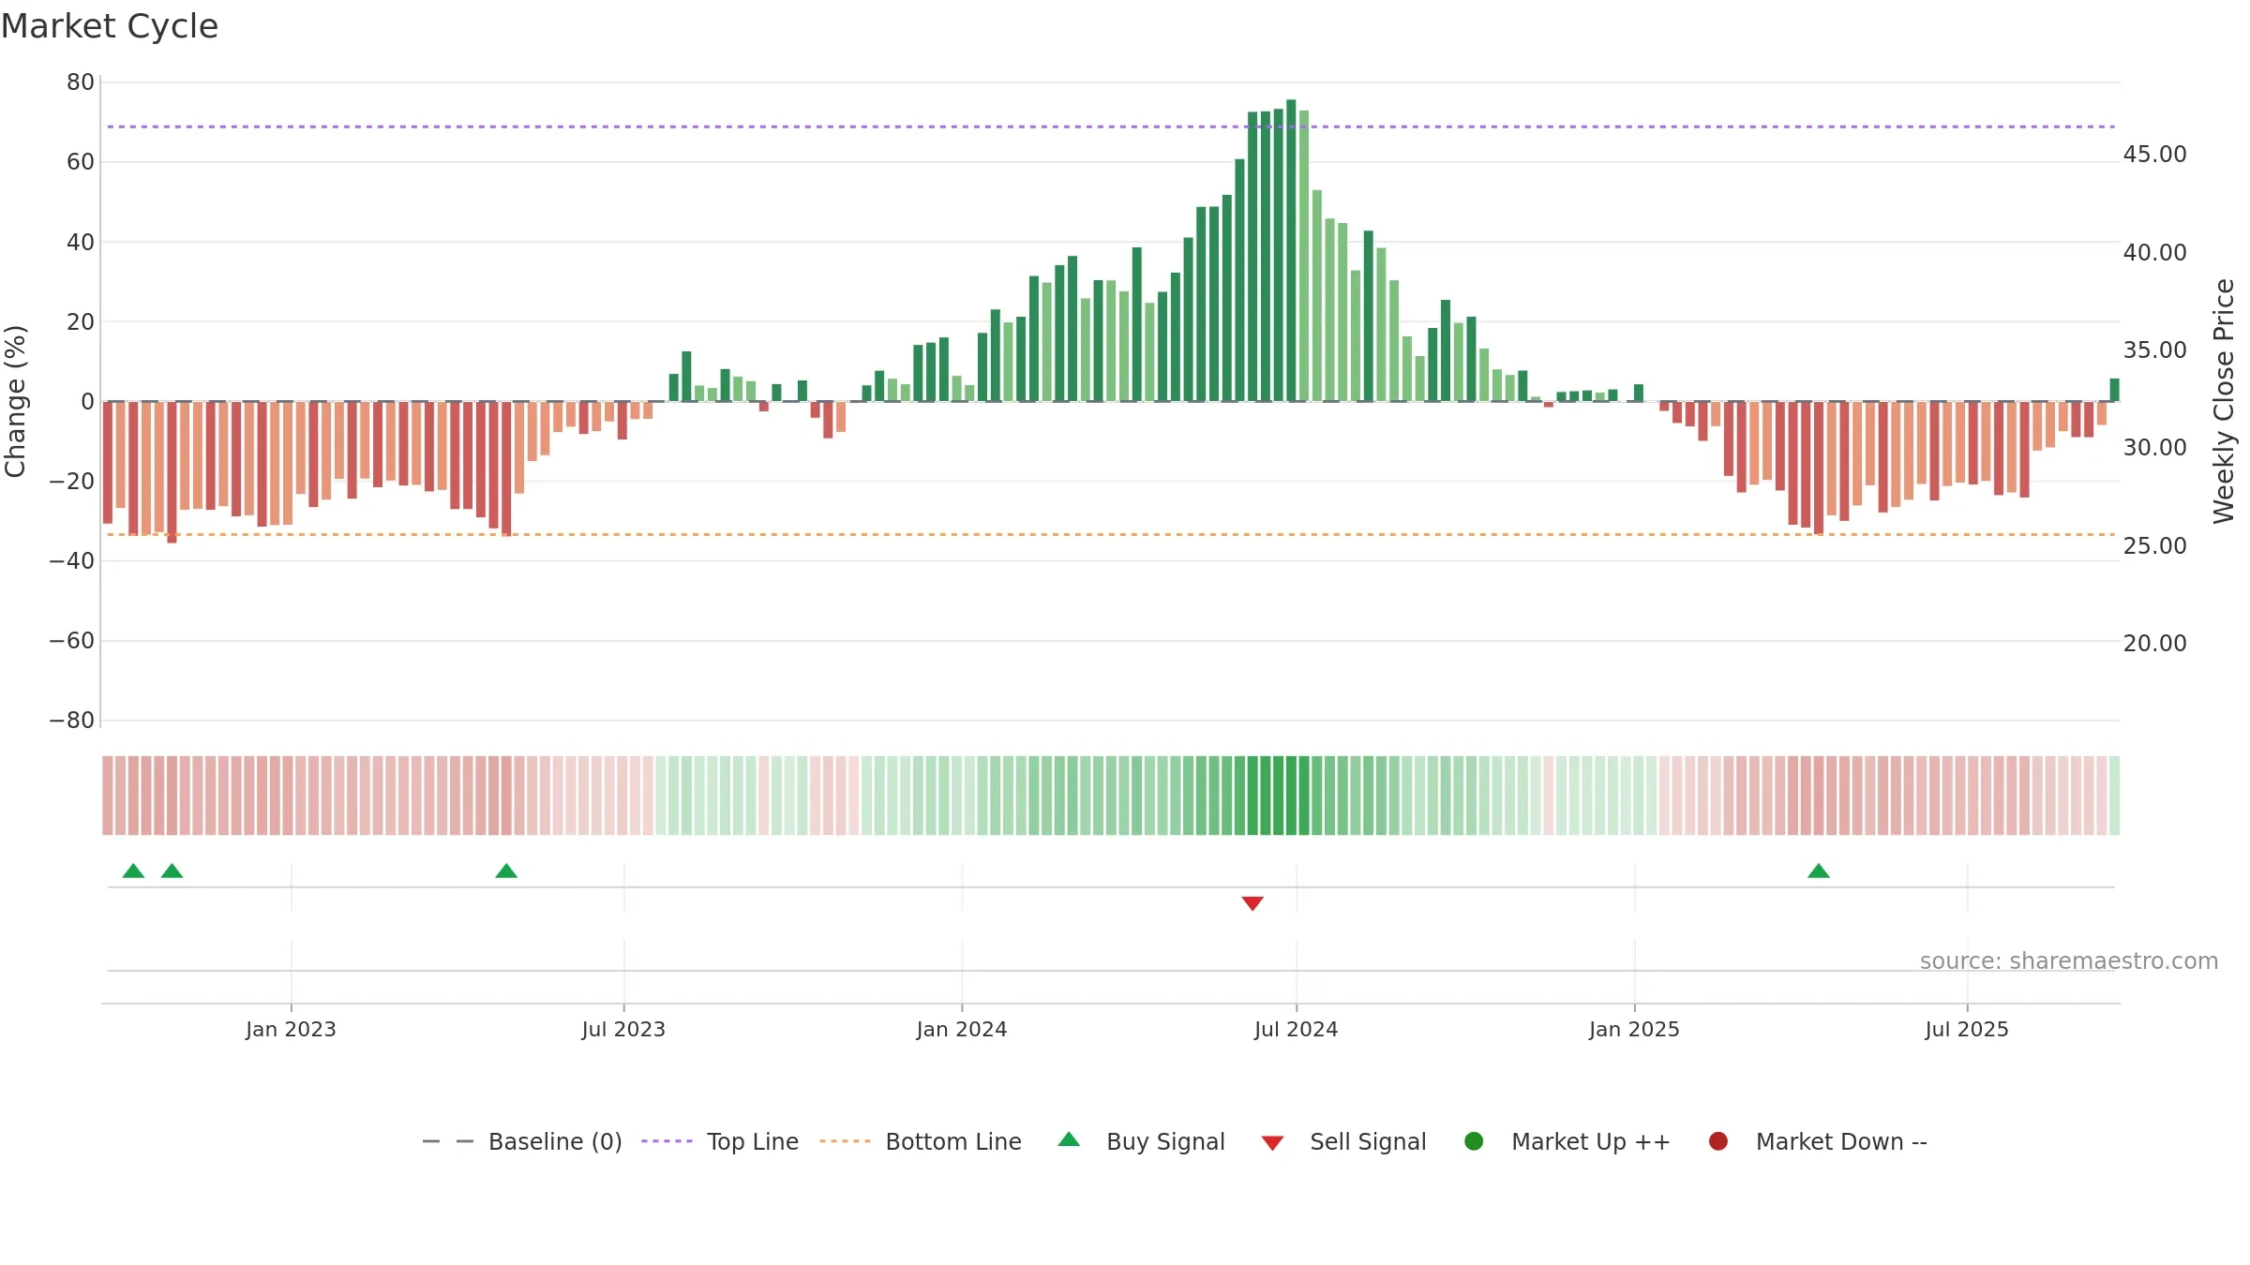Click the red Market Down -- legend dot

[x=1718, y=1141]
